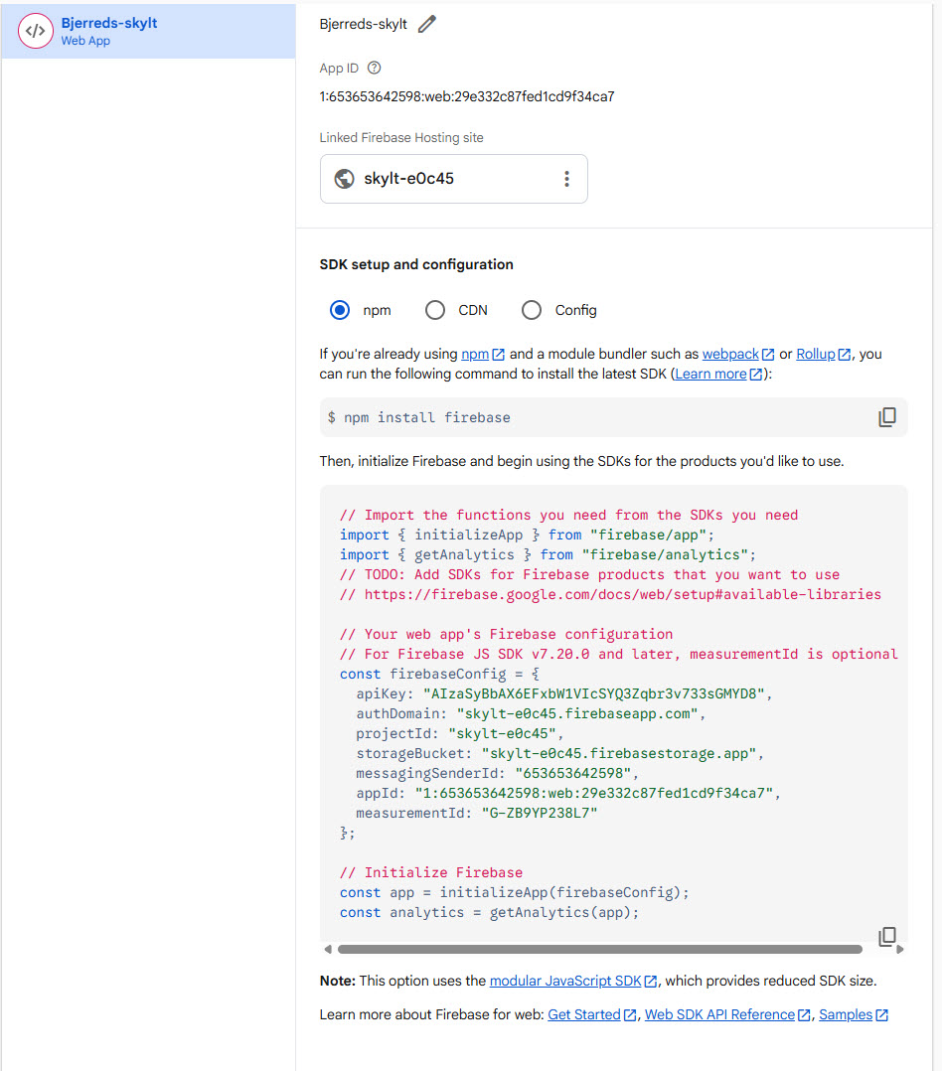Viewport: 942px width, 1071px height.
Task: Open the npm link
Action: pos(475,354)
